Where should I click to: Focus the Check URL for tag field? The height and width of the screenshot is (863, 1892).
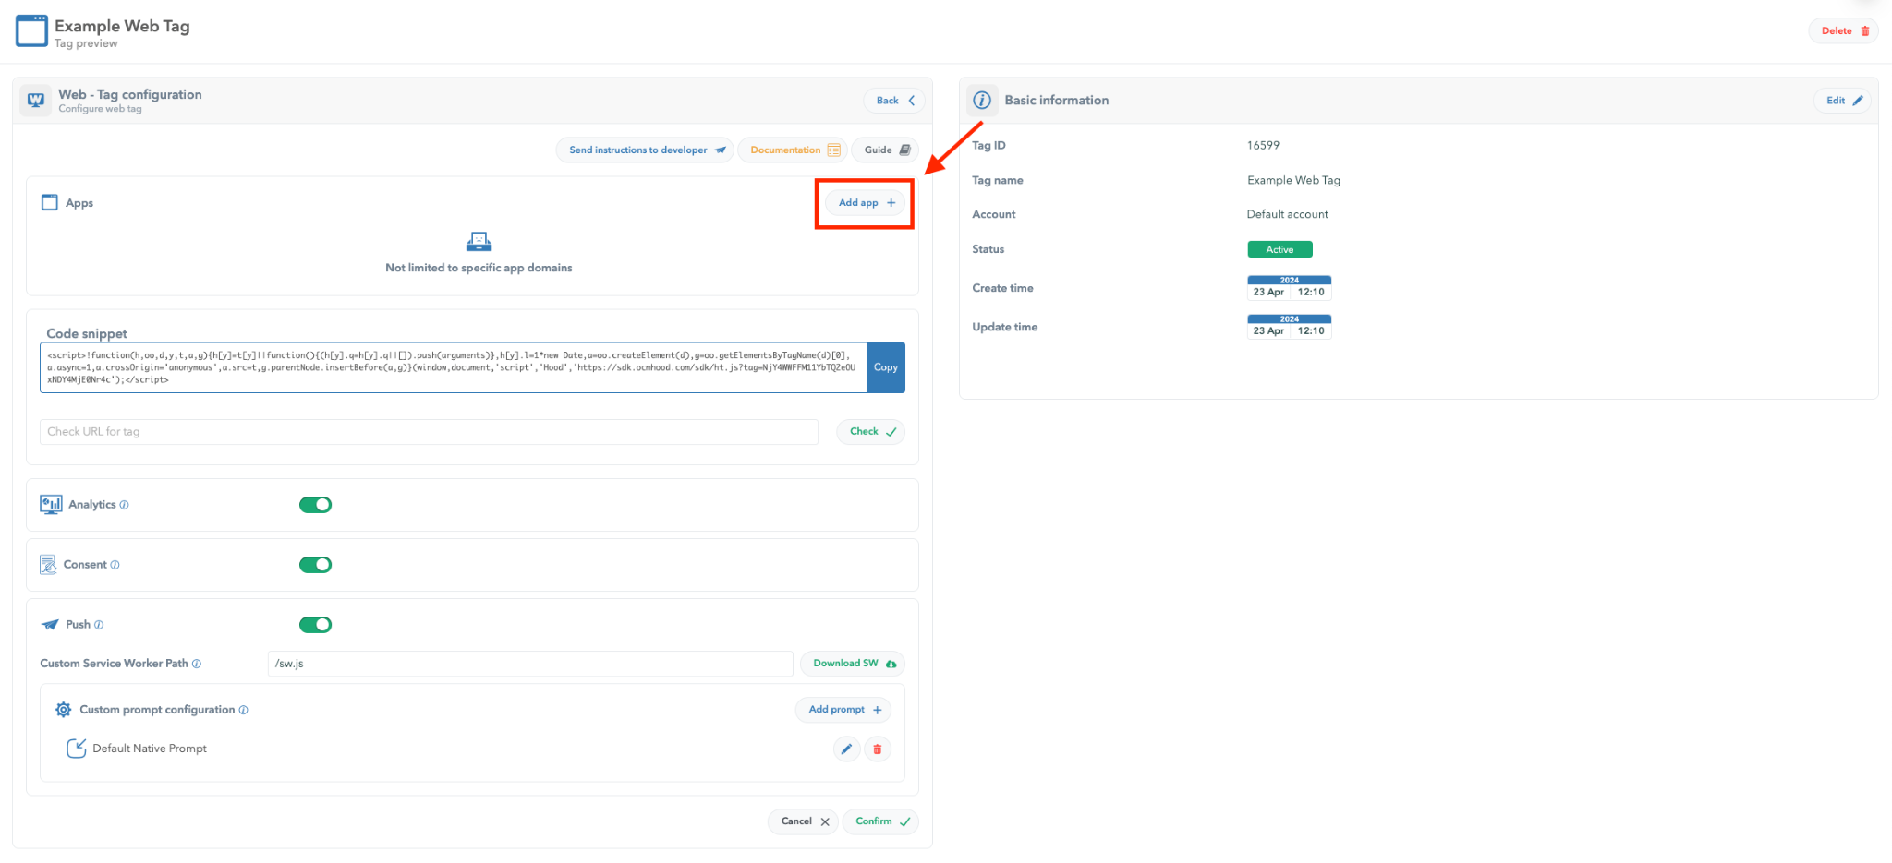pyautogui.click(x=429, y=432)
